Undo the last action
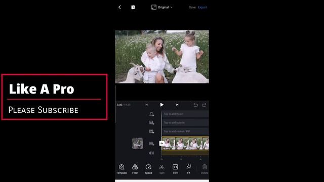The width and height of the screenshot is (324, 182). (195, 105)
